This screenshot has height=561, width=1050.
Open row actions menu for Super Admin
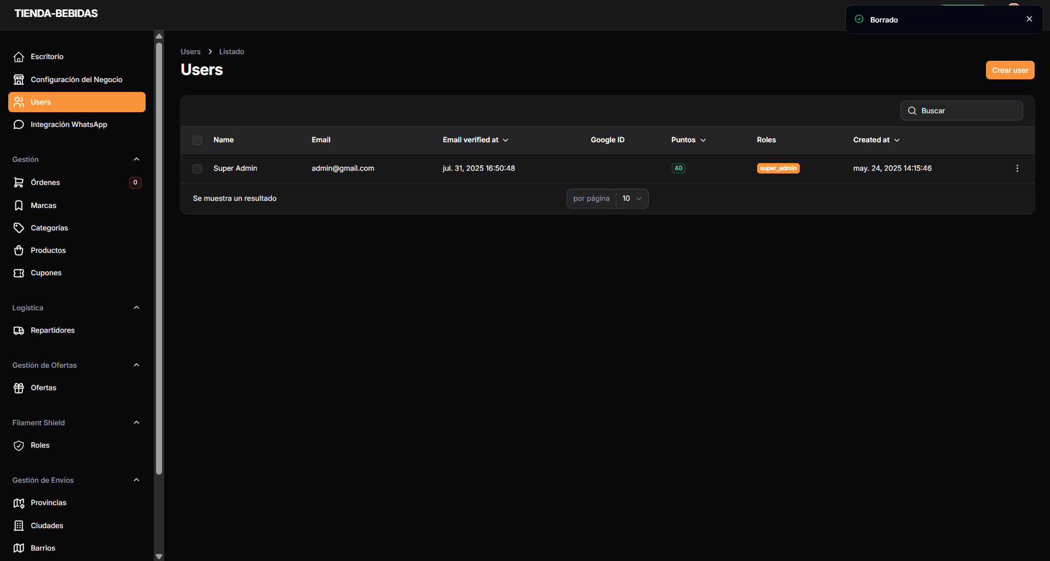[x=1017, y=169]
